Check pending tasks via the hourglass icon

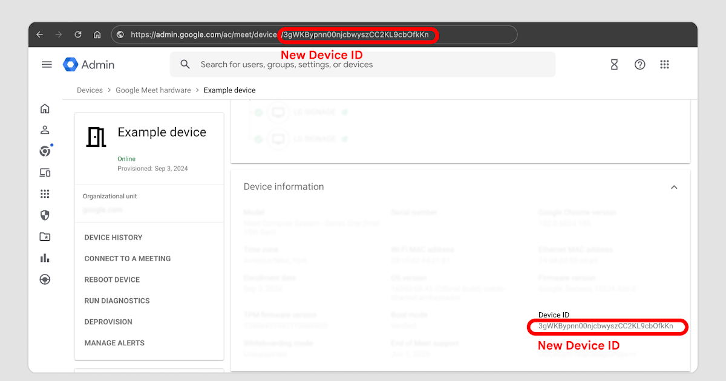click(x=614, y=64)
